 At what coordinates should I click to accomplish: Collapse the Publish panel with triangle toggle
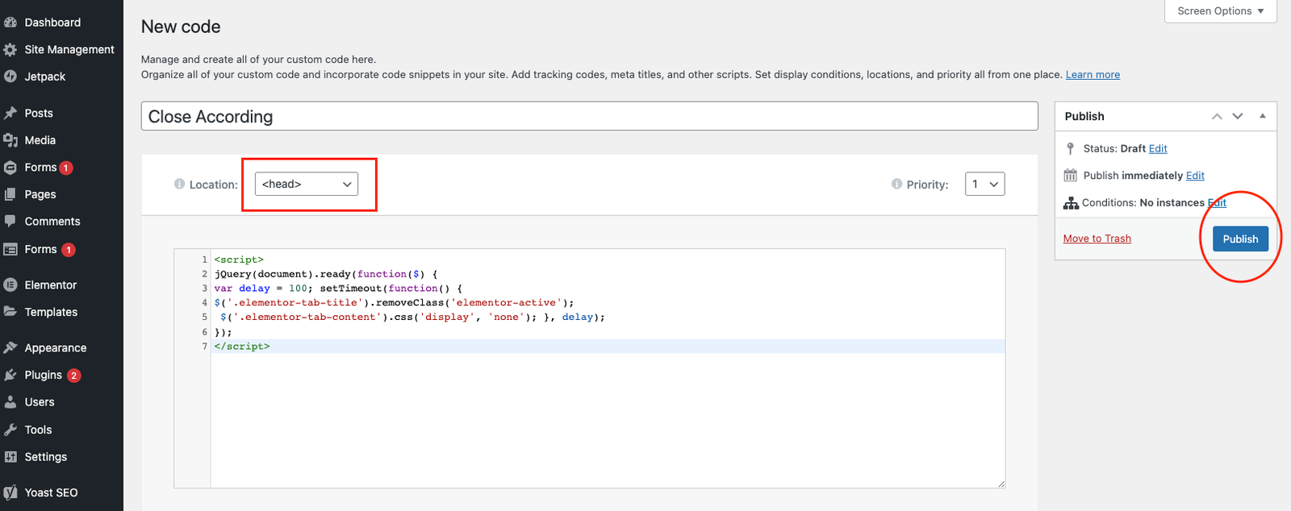pyautogui.click(x=1263, y=116)
